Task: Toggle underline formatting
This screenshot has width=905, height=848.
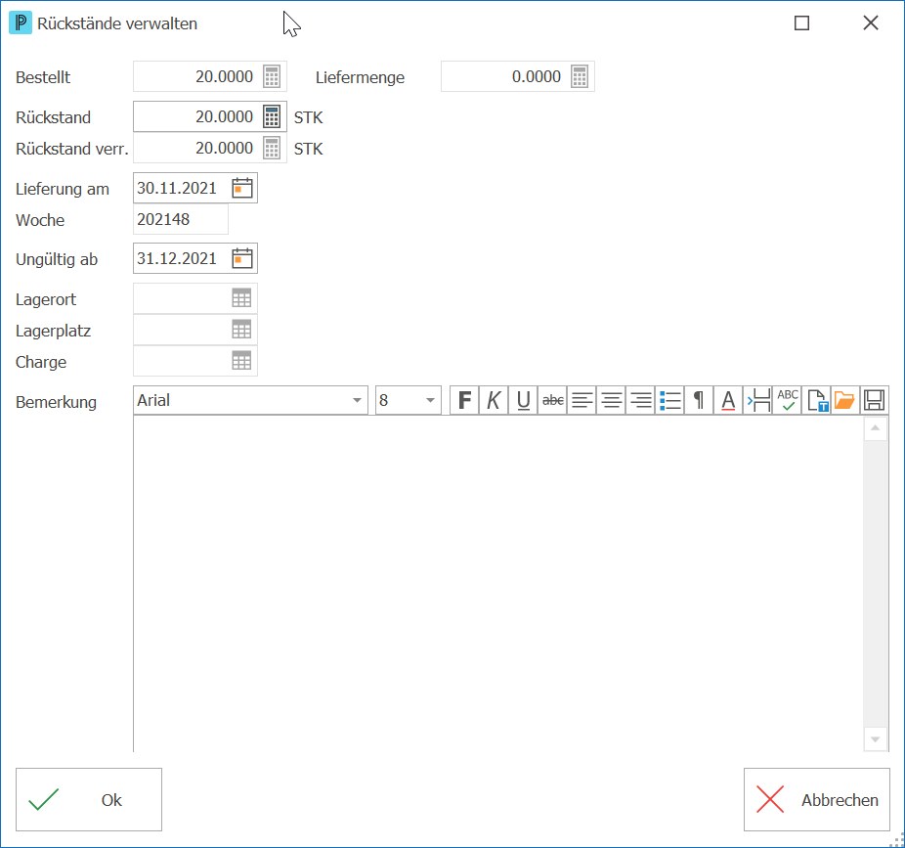Action: (x=524, y=400)
